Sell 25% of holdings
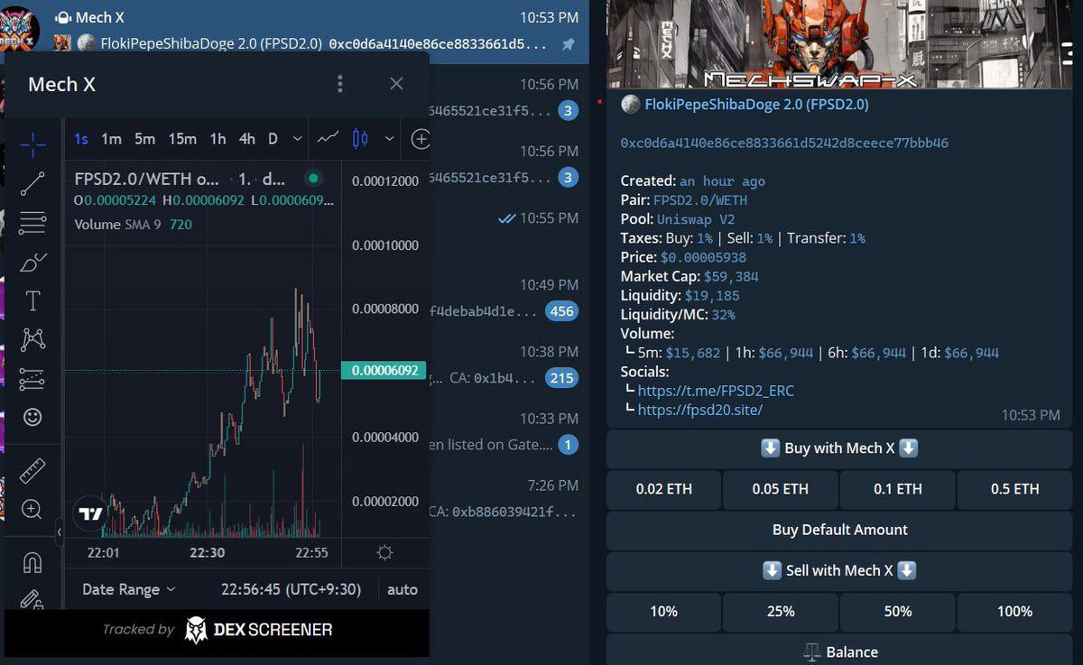 781,611
